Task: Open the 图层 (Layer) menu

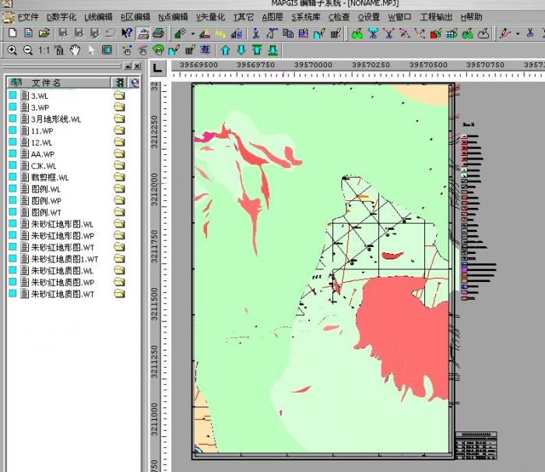Action: tap(272, 16)
